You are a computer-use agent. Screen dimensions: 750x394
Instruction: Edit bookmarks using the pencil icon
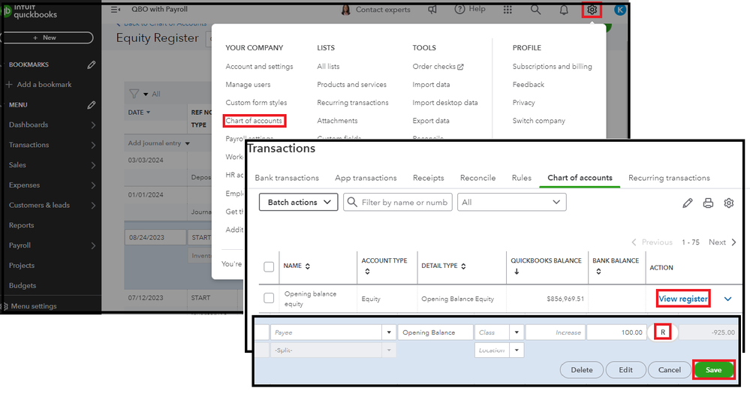click(x=92, y=65)
